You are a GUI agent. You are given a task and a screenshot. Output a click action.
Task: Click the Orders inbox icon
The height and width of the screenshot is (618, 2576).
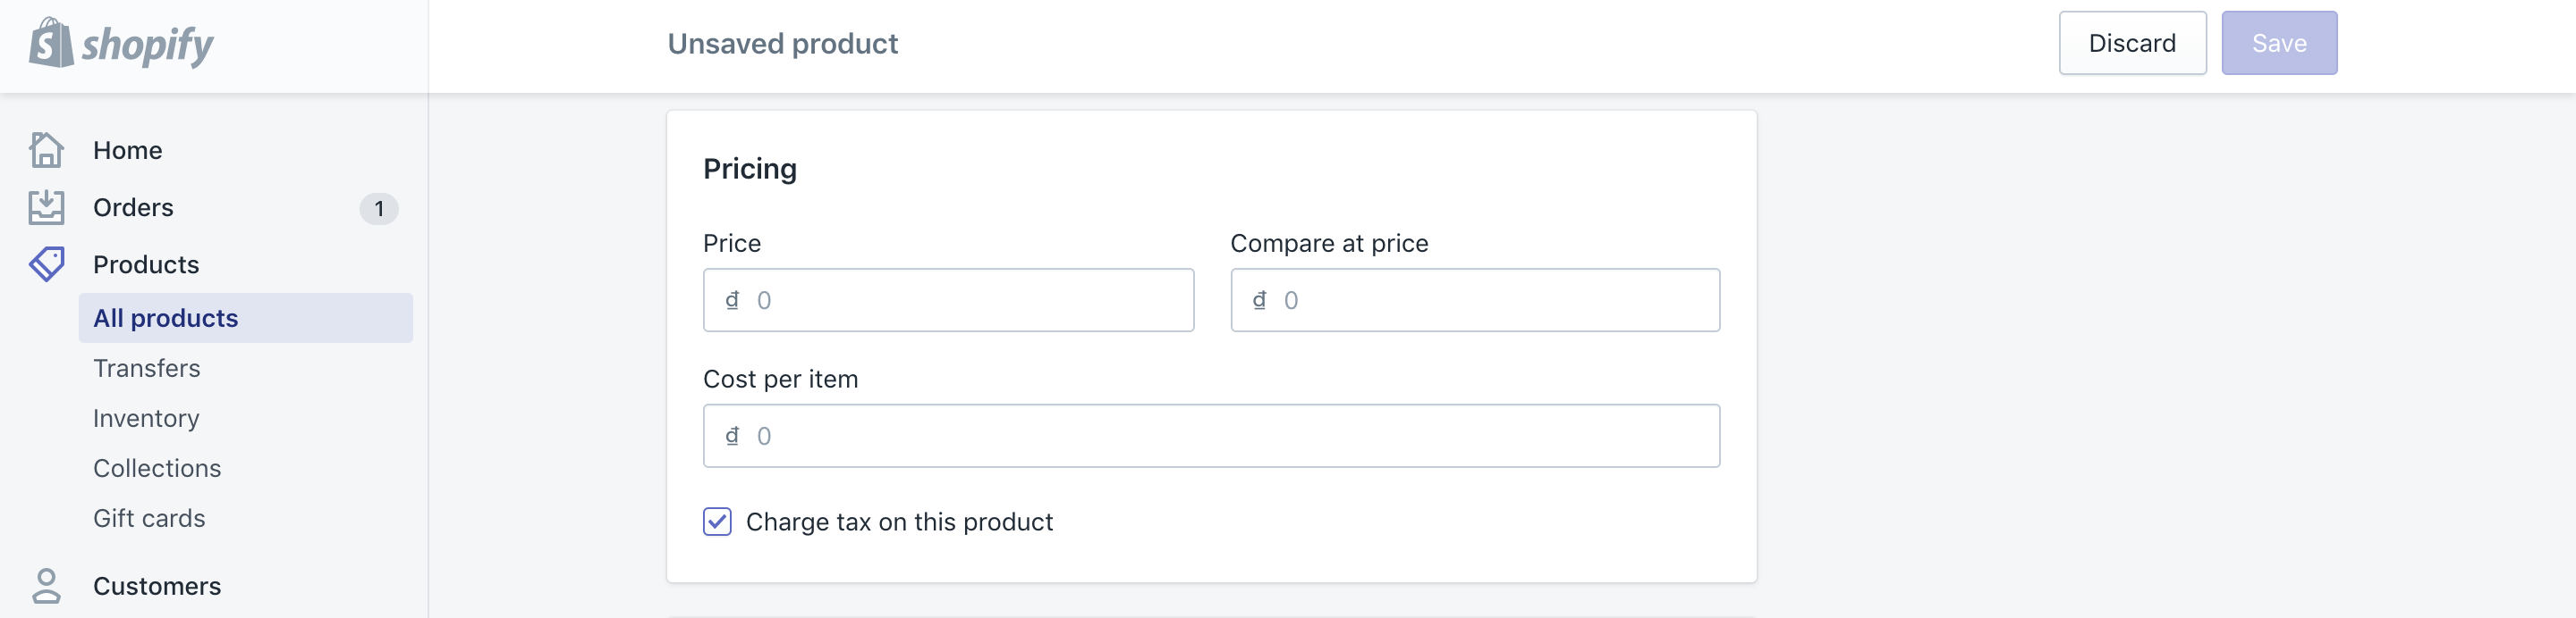tap(46, 208)
